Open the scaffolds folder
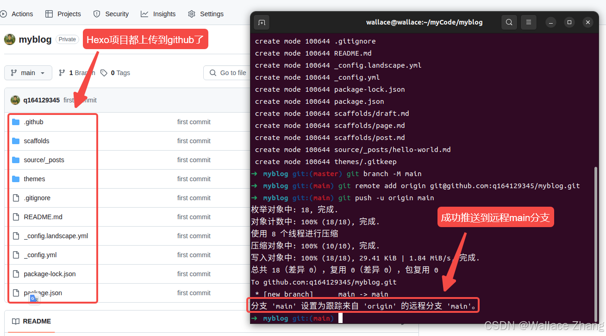This screenshot has height=336, width=606. click(x=37, y=141)
